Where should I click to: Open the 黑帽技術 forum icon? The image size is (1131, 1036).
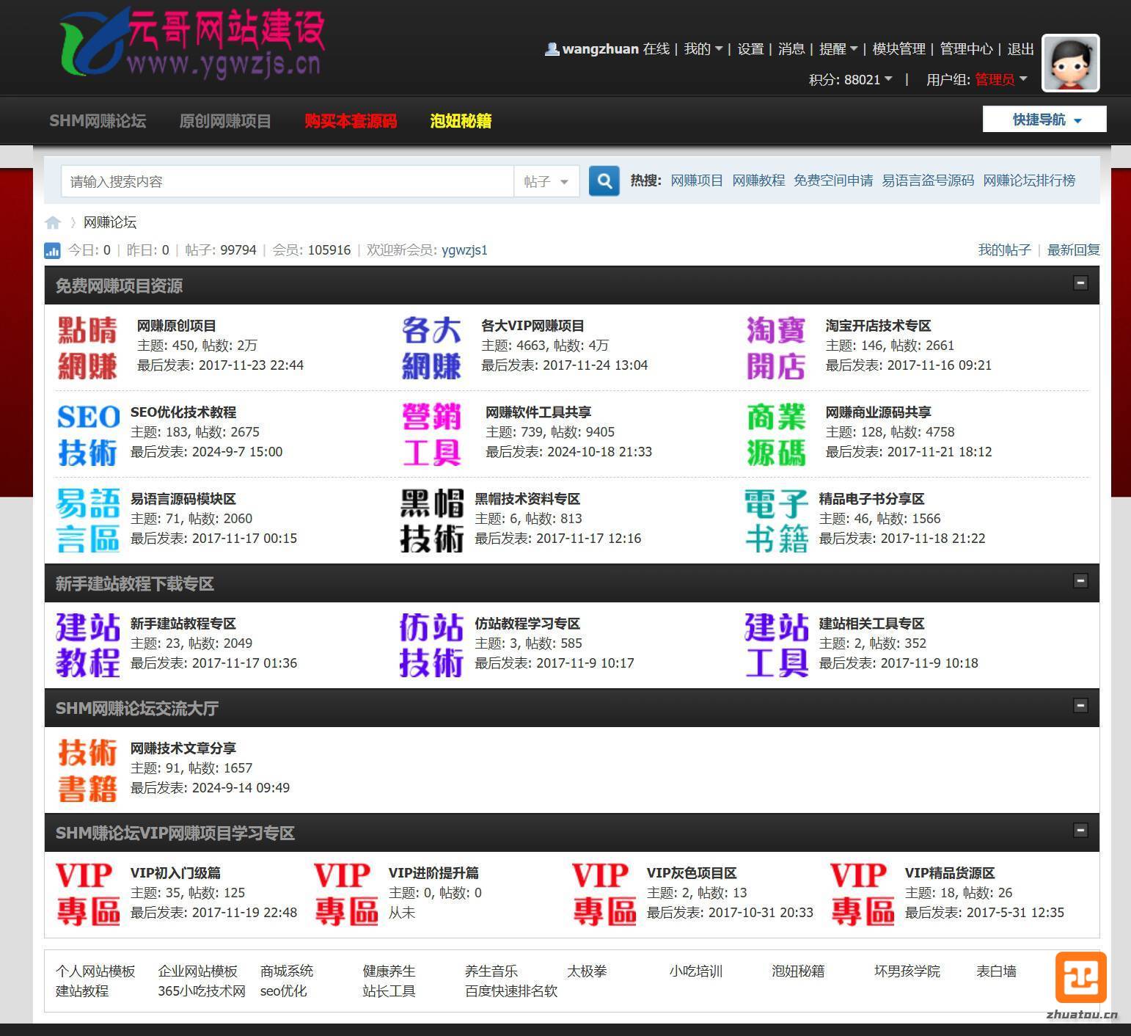click(x=431, y=520)
